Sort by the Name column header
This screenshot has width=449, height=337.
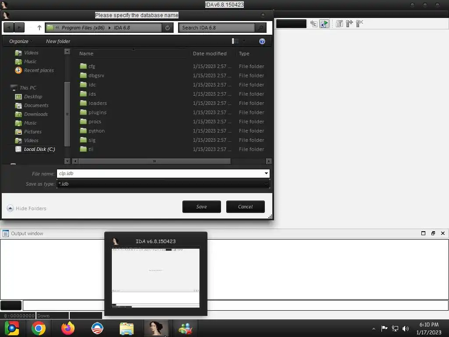[x=86, y=54]
